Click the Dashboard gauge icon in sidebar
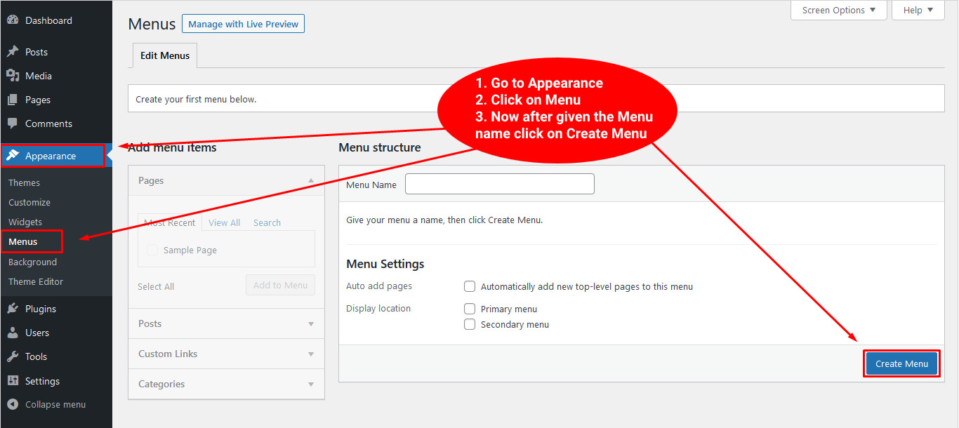Screen dimensions: 959x428 point(13,20)
